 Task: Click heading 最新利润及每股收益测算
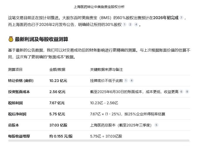pyautogui.click(x=42, y=39)
